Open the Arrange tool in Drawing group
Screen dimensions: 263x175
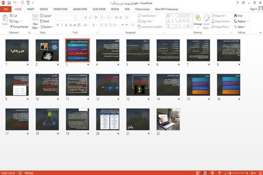pyautogui.click(x=198, y=21)
